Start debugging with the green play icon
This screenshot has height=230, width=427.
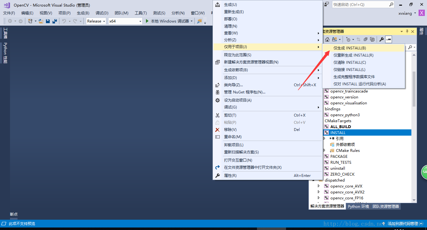[x=148, y=21]
